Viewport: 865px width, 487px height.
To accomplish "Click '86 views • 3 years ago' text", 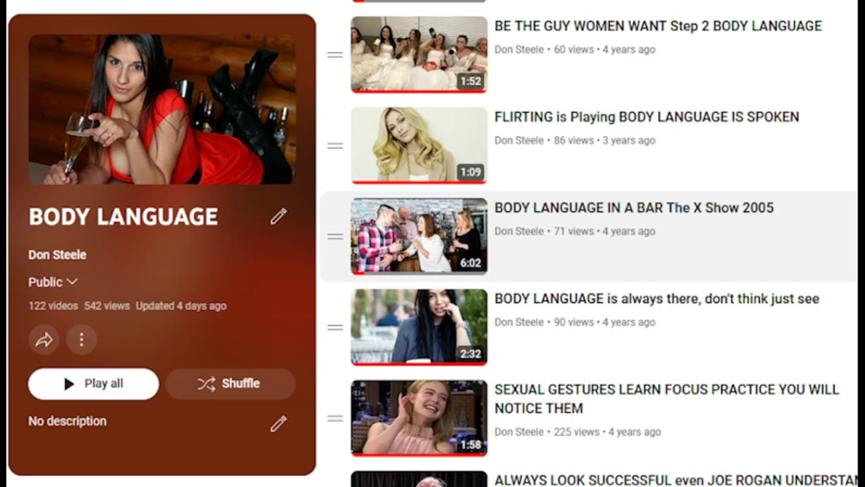I will tap(605, 141).
